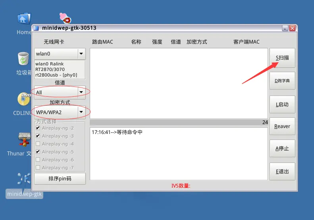Click the E退出 exit button

click(282, 171)
